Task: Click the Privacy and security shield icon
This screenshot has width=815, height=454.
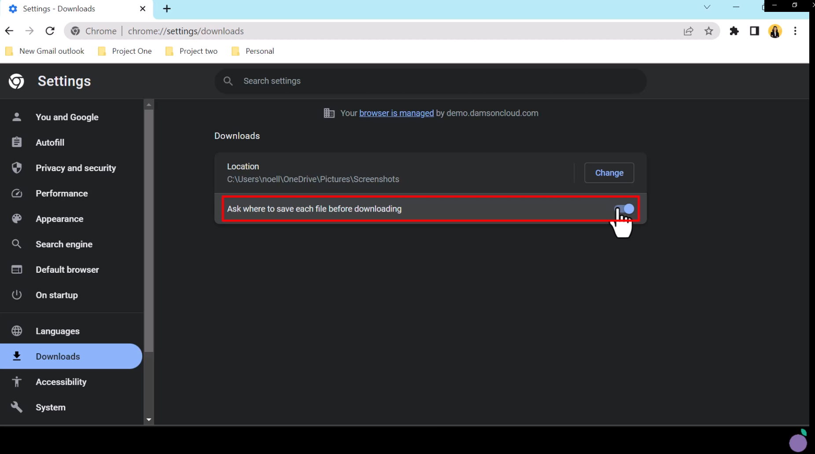Action: (17, 168)
